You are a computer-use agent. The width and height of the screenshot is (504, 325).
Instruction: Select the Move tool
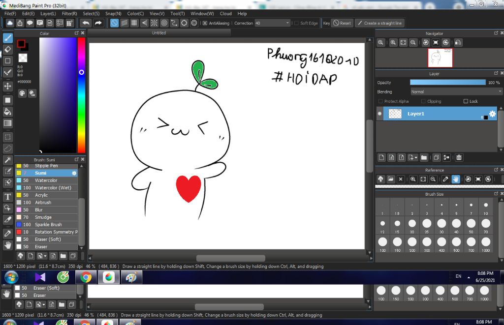(8, 86)
